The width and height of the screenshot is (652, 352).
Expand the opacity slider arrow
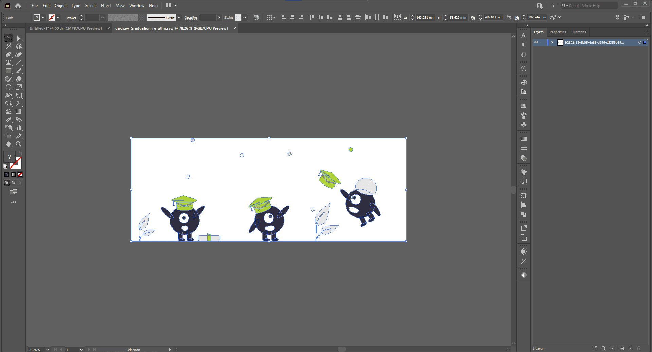click(x=219, y=18)
